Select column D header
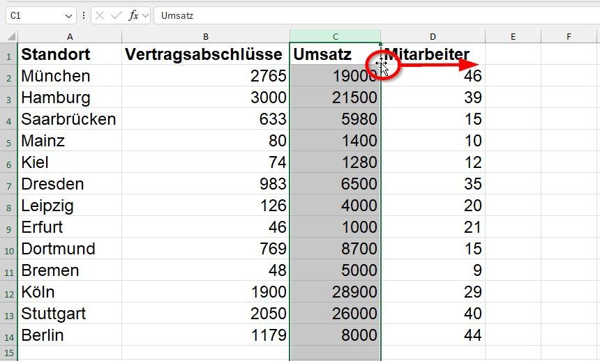Image resolution: width=600 pixels, height=361 pixels. coord(433,37)
